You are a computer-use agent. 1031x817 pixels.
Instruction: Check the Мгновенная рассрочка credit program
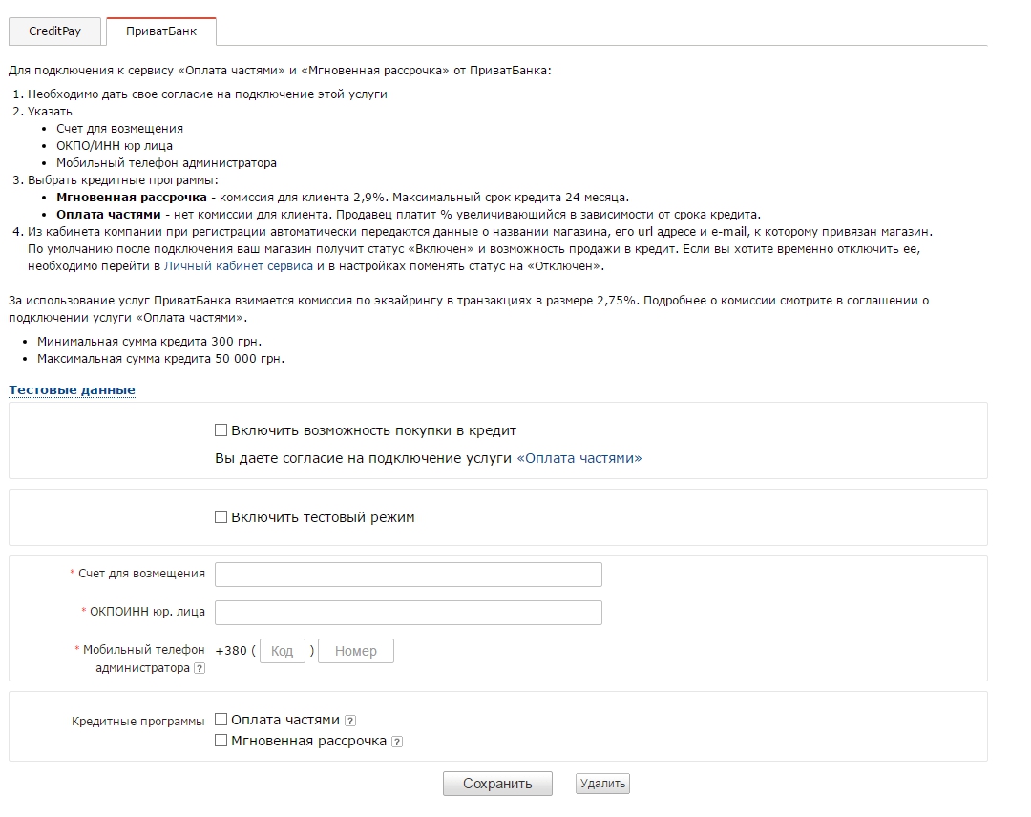pyautogui.click(x=221, y=741)
